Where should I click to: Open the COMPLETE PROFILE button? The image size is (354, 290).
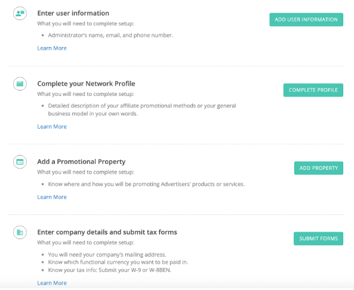313,90
